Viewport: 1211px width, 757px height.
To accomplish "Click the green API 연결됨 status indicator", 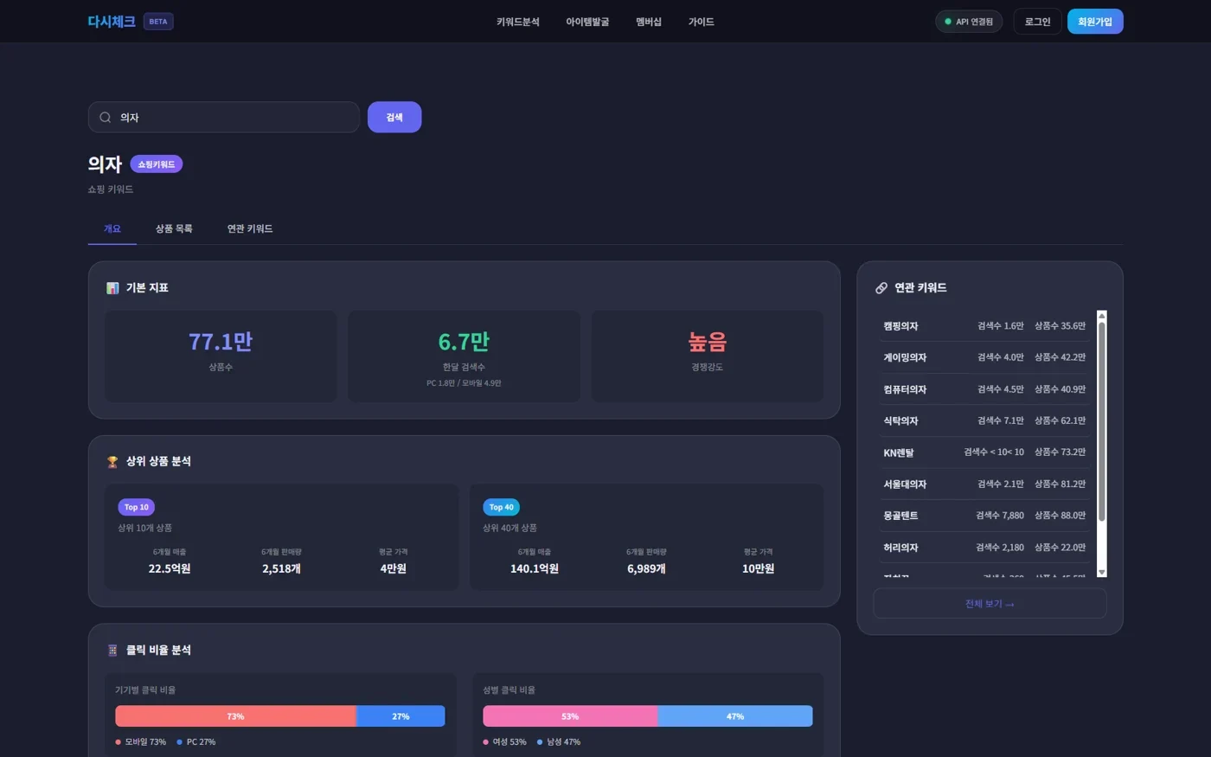I will pyautogui.click(x=969, y=22).
